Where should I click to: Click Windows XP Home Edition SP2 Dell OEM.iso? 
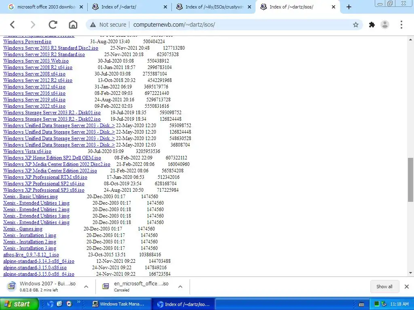52,158
